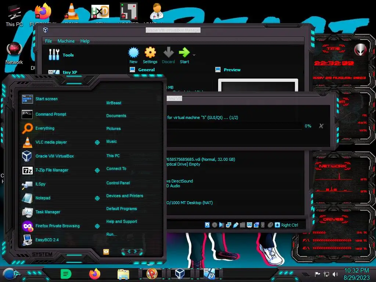Click the Discard arrow icon
The width and height of the screenshot is (376, 282).
[x=168, y=53]
